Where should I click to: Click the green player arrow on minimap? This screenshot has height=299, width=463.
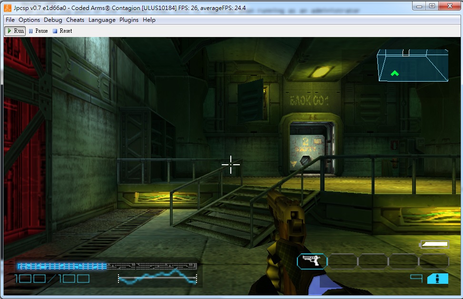[395, 74]
